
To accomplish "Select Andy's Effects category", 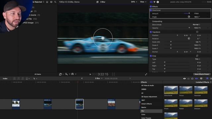I will [146, 104].
